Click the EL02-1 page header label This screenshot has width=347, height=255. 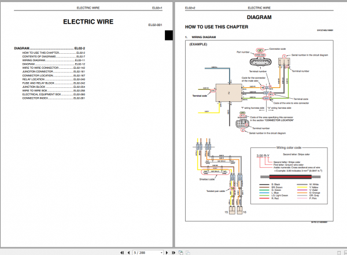point(157,8)
